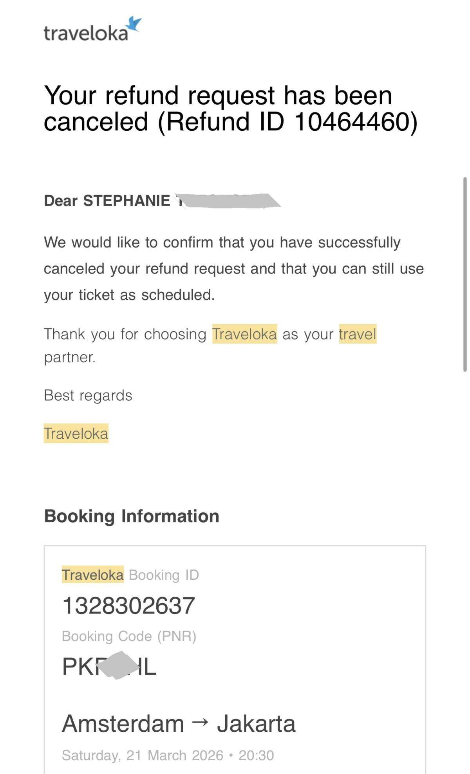470x774 pixels.
Task: Click the flight date Saturday, 21 March 2026
Action: tap(143, 755)
